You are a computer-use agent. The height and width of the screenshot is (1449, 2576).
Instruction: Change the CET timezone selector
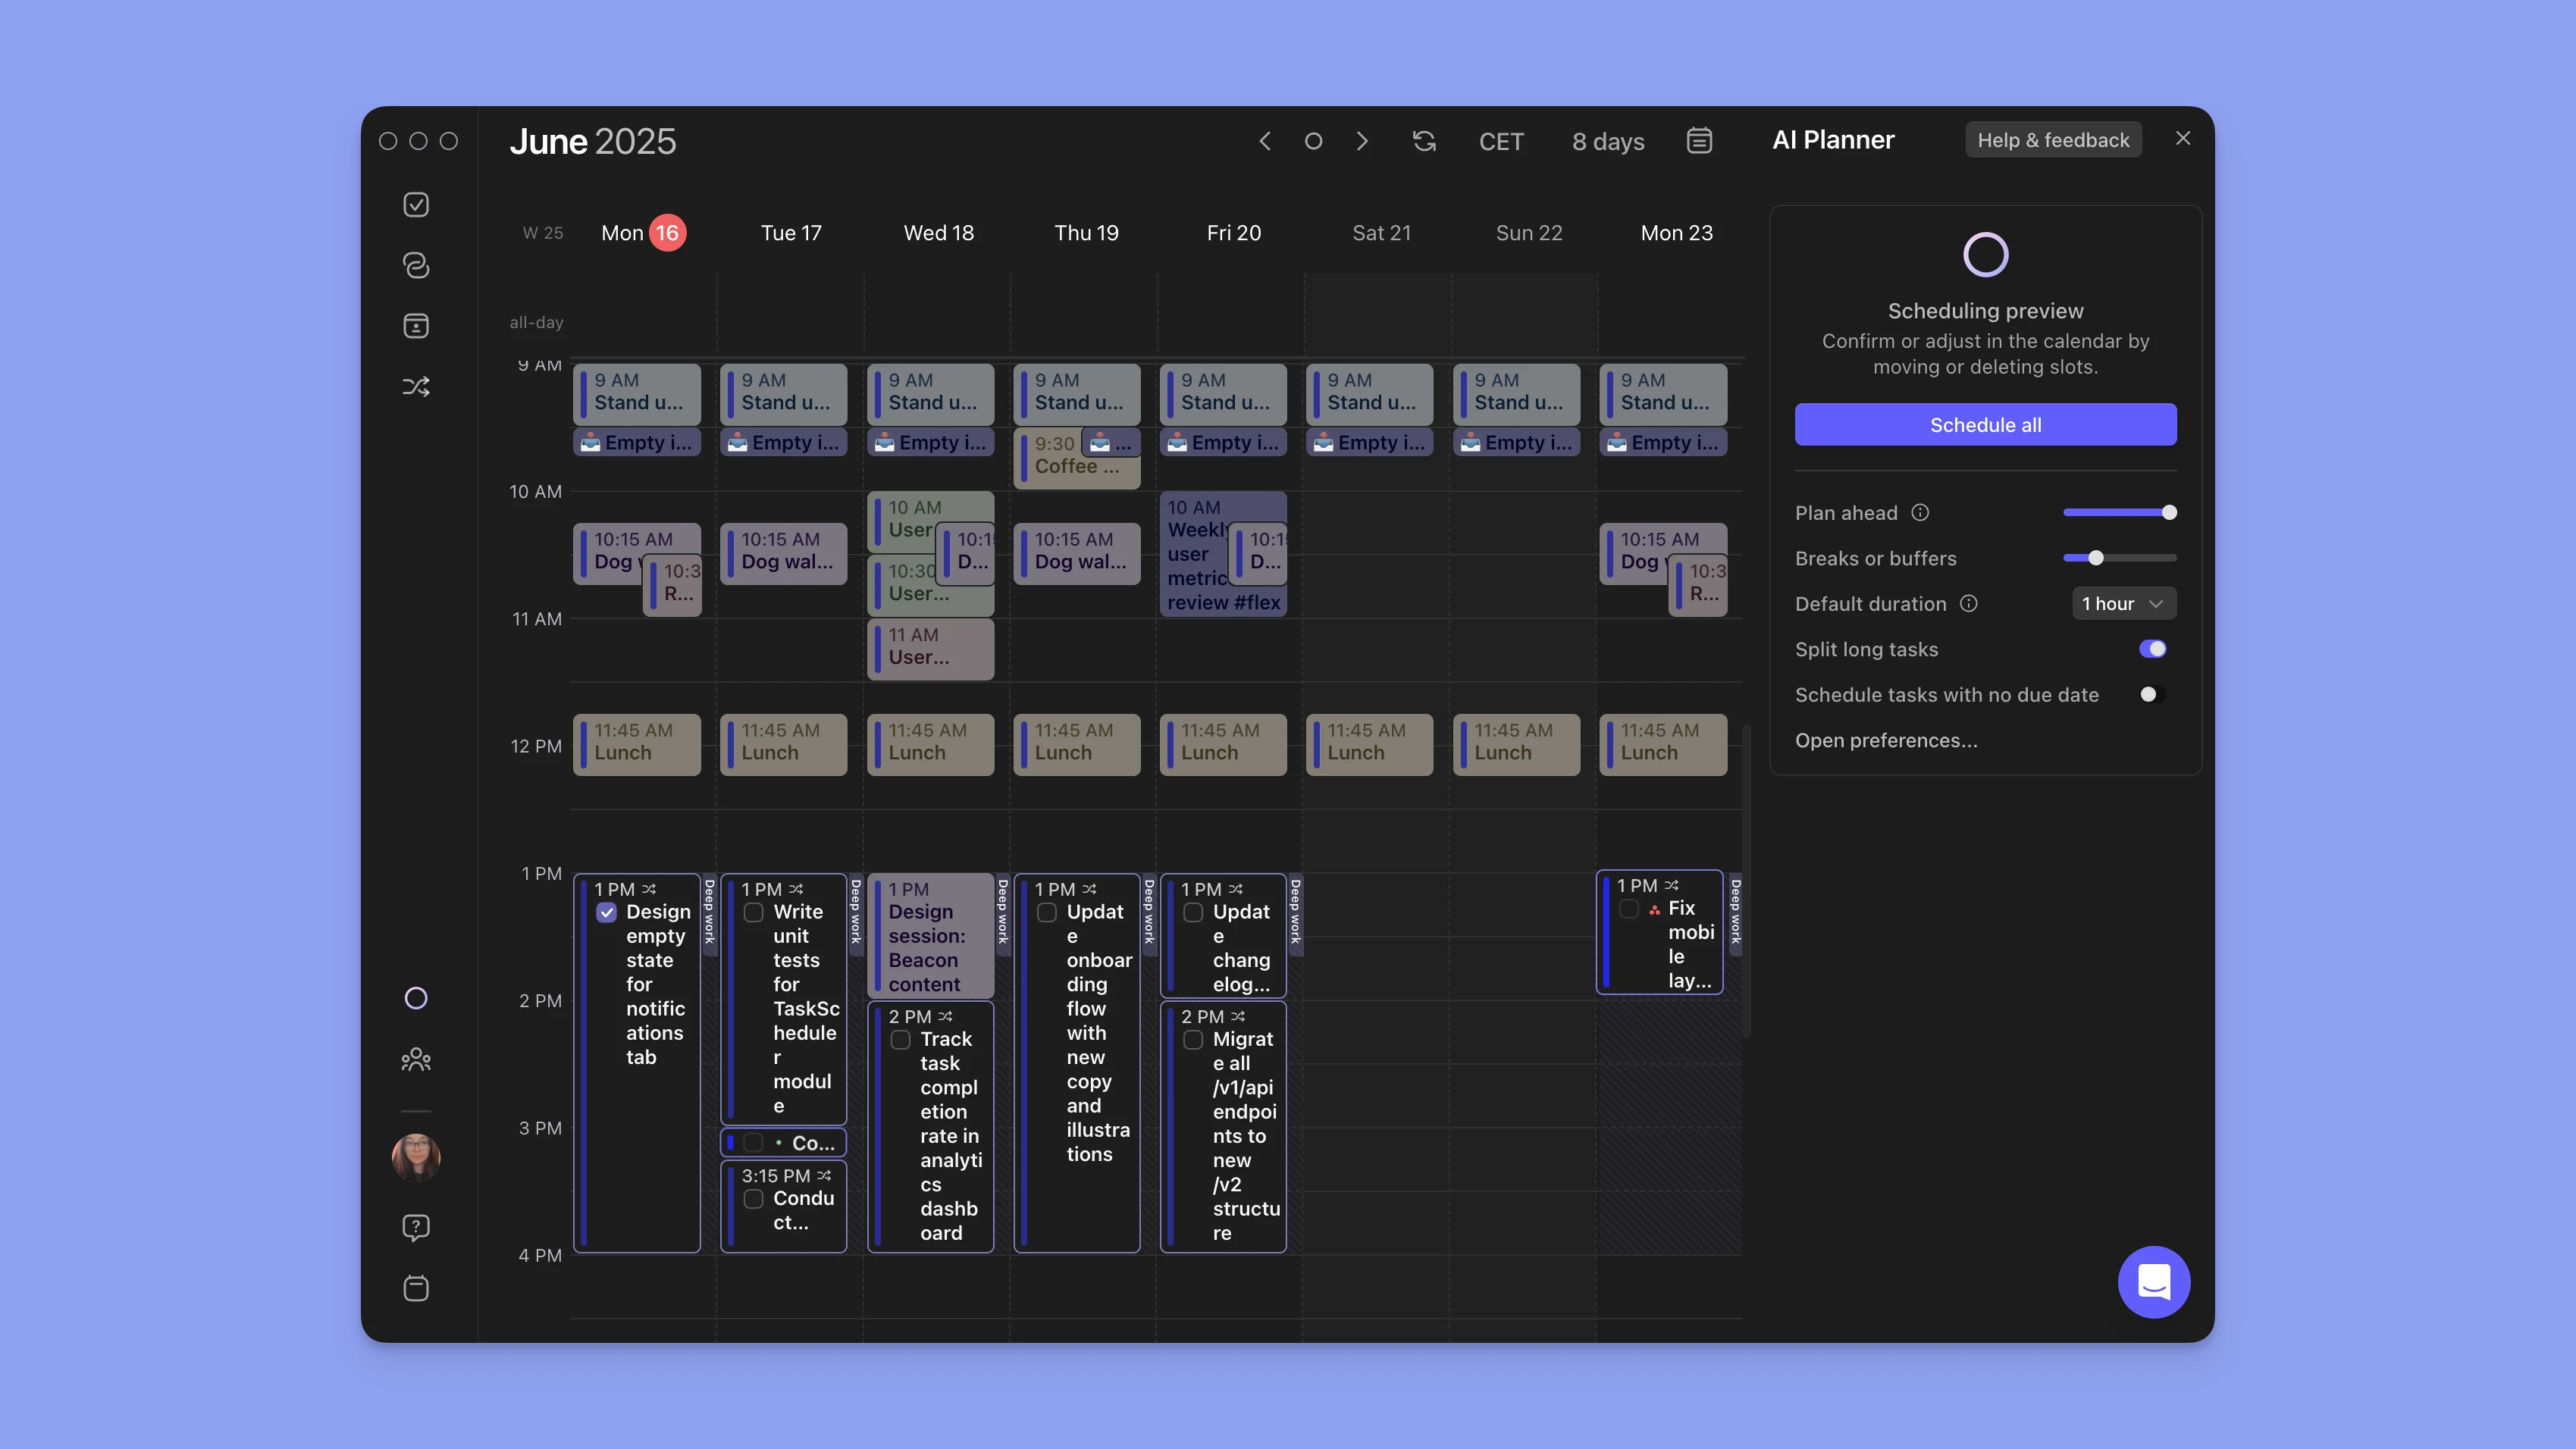[1500, 142]
